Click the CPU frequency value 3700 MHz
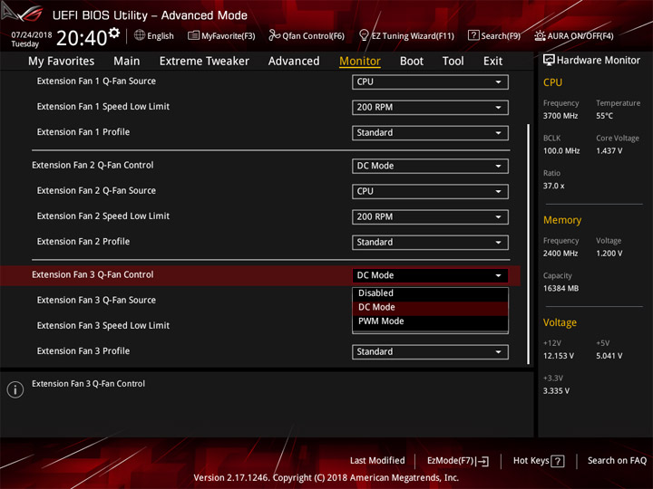The width and height of the screenshot is (653, 489). pyautogui.click(x=560, y=116)
